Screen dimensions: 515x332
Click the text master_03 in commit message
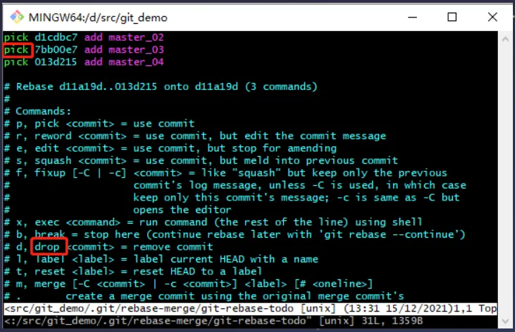pyautogui.click(x=136, y=50)
